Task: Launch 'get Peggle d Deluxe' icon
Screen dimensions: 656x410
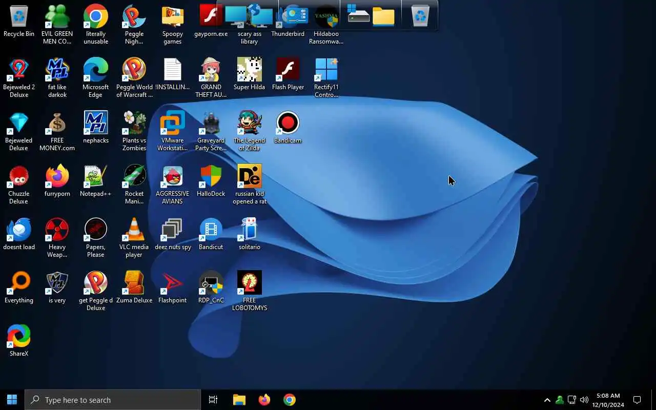Action: [x=96, y=291]
